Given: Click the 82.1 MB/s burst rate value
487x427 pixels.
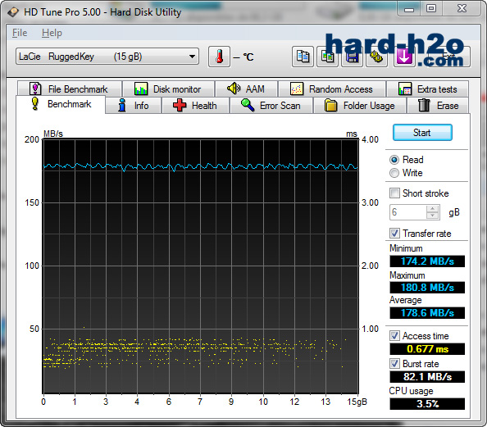Looking at the screenshot, I should 427,377.
